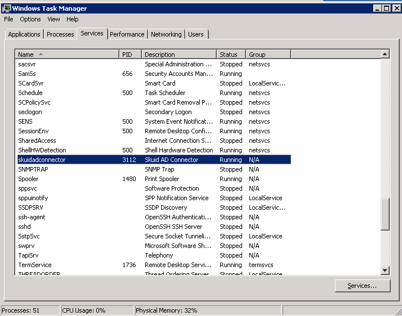Screen dimensions: 402x316
Task: Select the sshd service row
Action: pos(154,227)
